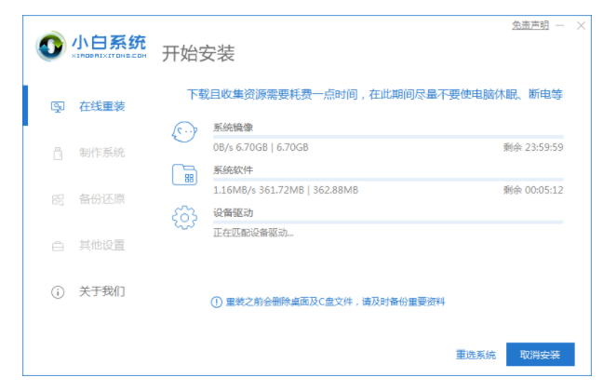The height and width of the screenshot is (391, 603).
Task: Open the 免责声明 link
Action: [530, 25]
